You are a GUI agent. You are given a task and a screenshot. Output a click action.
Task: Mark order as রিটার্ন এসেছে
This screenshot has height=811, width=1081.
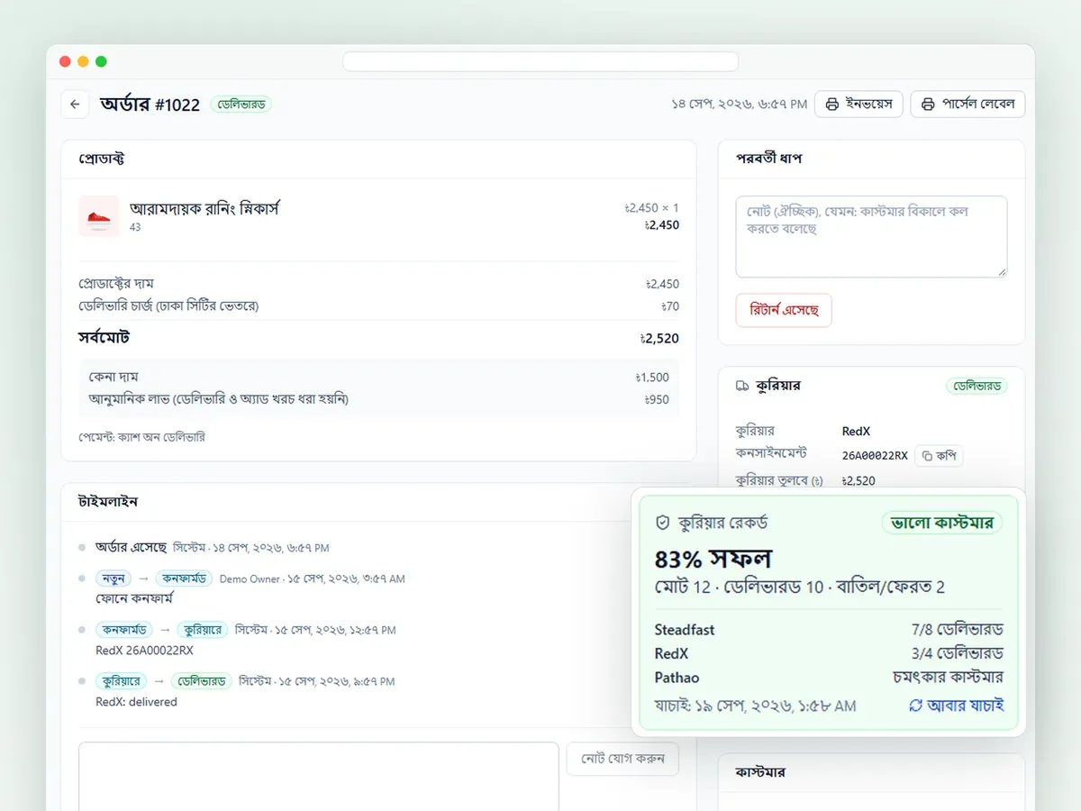tap(784, 310)
